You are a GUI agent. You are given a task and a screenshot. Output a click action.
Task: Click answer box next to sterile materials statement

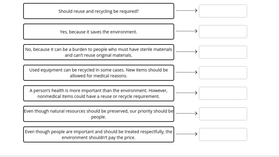pos(223,52)
